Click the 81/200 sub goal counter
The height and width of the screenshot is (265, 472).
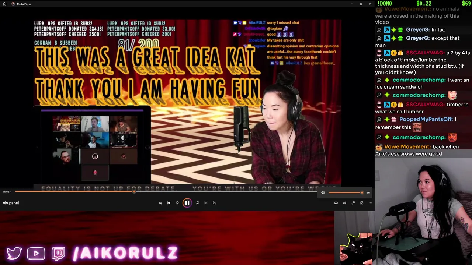click(139, 45)
